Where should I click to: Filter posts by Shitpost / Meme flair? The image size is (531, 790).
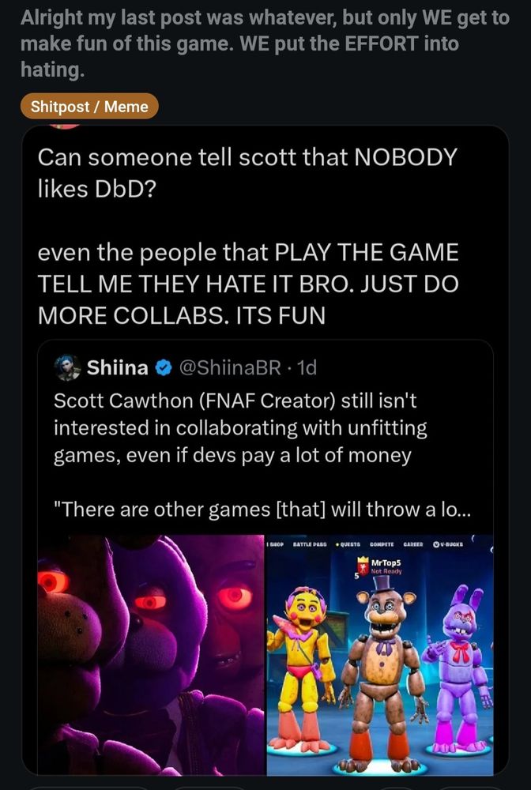point(89,107)
